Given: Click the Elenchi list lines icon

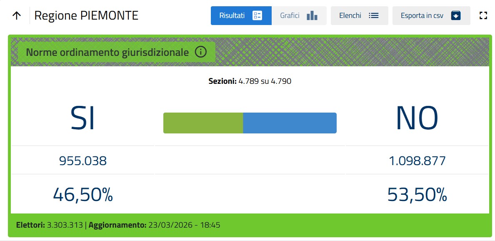Looking at the screenshot, I should [x=373, y=16].
